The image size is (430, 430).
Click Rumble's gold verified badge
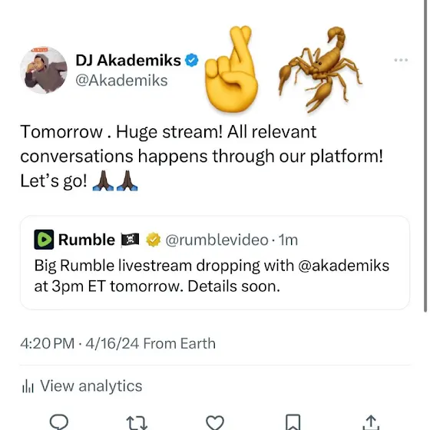point(153,240)
